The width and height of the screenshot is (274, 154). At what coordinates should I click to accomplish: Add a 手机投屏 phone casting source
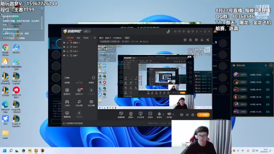[140, 115]
